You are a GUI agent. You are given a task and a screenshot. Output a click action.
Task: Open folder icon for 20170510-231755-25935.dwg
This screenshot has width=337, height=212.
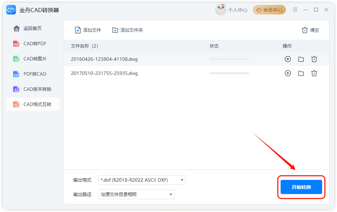pyautogui.click(x=301, y=74)
